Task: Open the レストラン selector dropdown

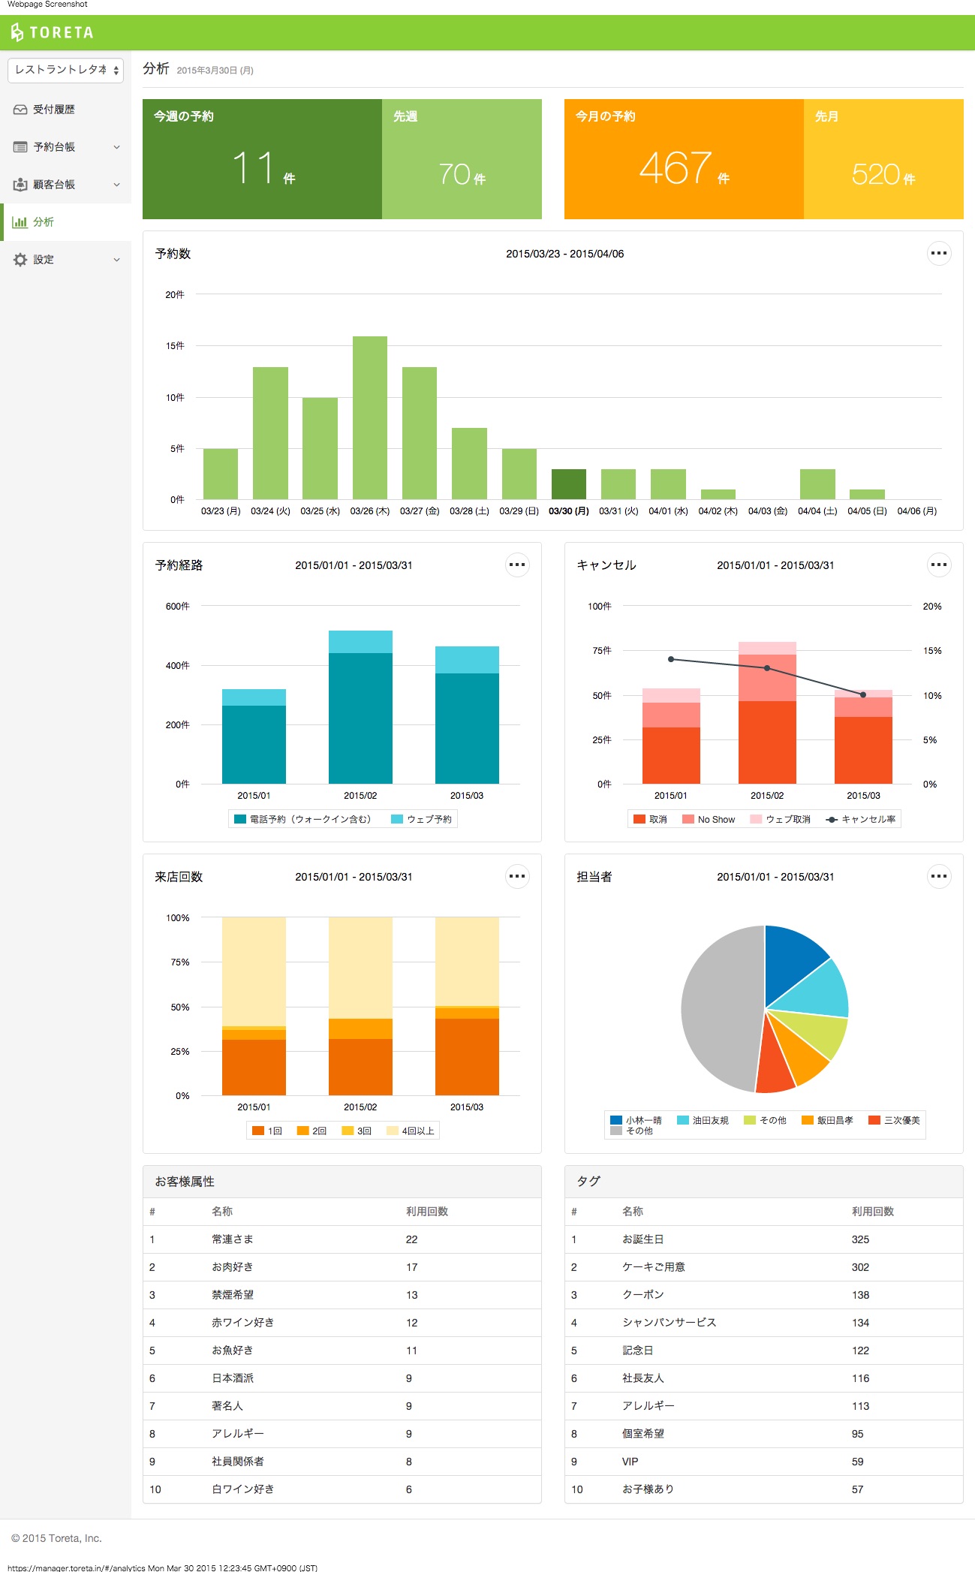Action: (65, 70)
